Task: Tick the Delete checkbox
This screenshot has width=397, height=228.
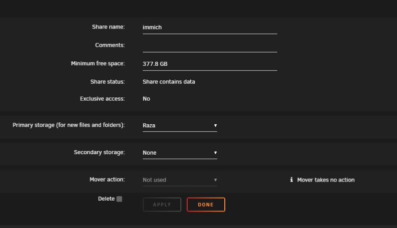Action: click(119, 199)
